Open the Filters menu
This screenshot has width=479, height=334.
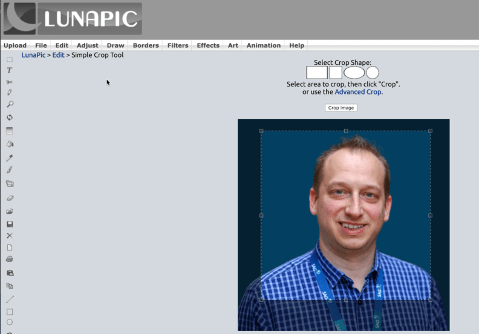pyautogui.click(x=178, y=45)
